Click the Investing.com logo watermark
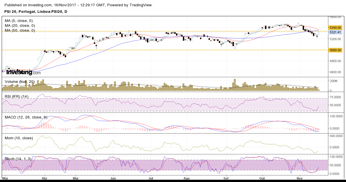The width and height of the screenshot is (346, 182). [x=23, y=72]
